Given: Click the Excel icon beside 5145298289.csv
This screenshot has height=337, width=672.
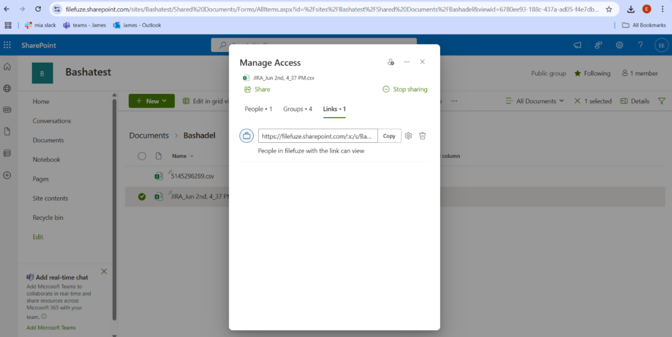Looking at the screenshot, I should (x=158, y=176).
